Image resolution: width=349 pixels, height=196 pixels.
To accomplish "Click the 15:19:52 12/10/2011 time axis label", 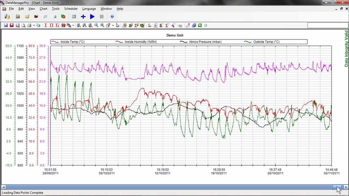I will (163, 171).
